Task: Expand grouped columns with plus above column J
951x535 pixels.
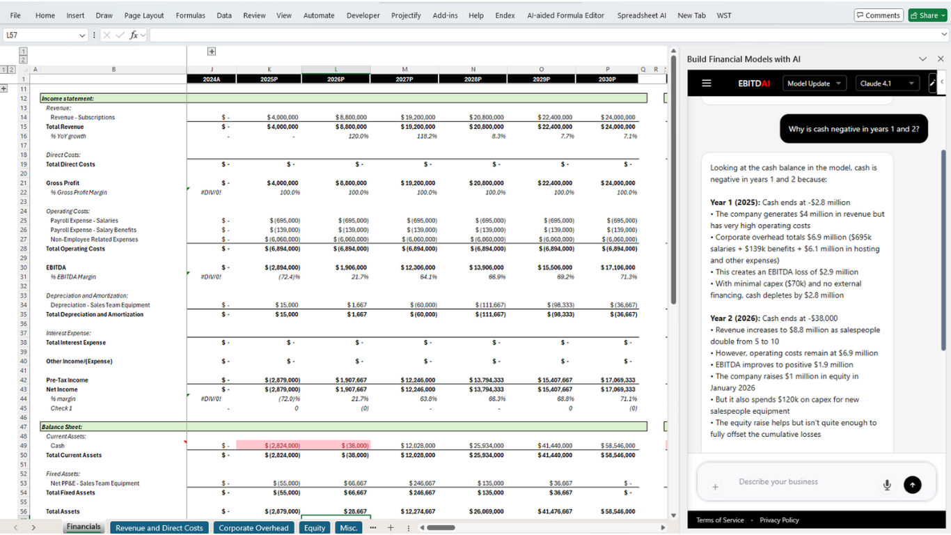Action: pos(212,51)
